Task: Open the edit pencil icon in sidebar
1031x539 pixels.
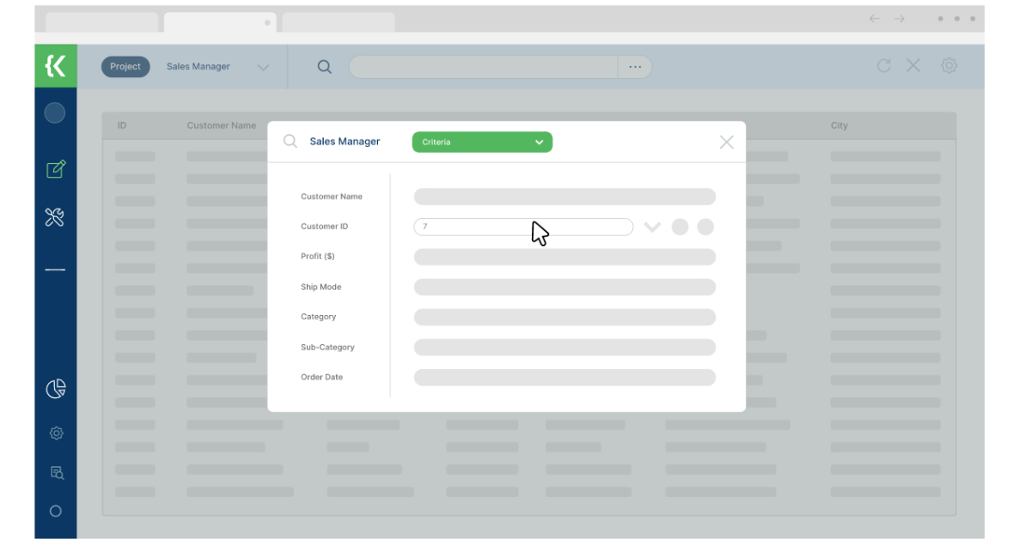Action: click(x=55, y=169)
